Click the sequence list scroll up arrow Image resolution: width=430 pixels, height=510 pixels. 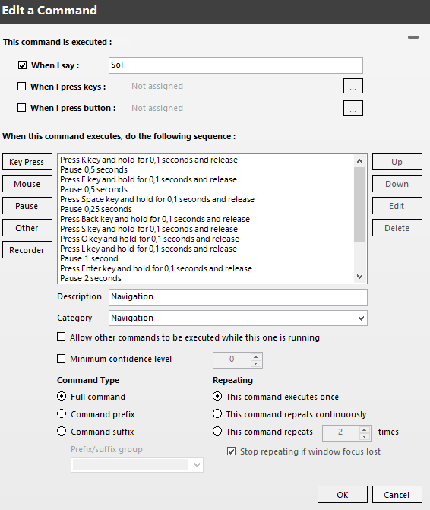[359, 161]
